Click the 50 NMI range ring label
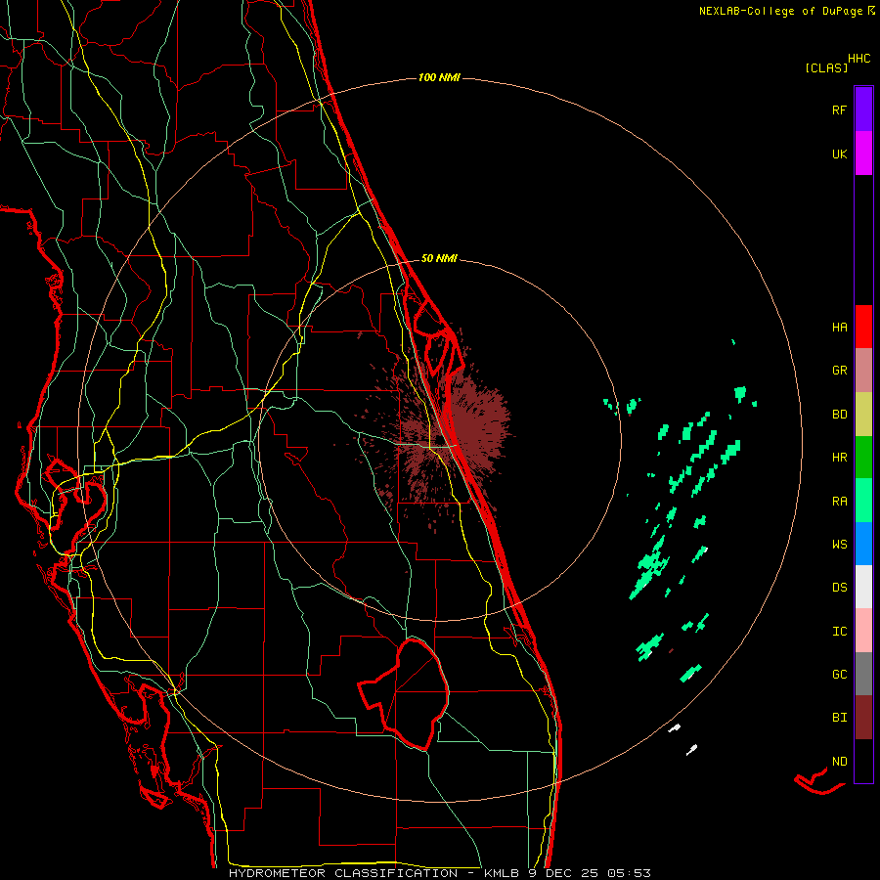The height and width of the screenshot is (880, 880). (x=439, y=259)
